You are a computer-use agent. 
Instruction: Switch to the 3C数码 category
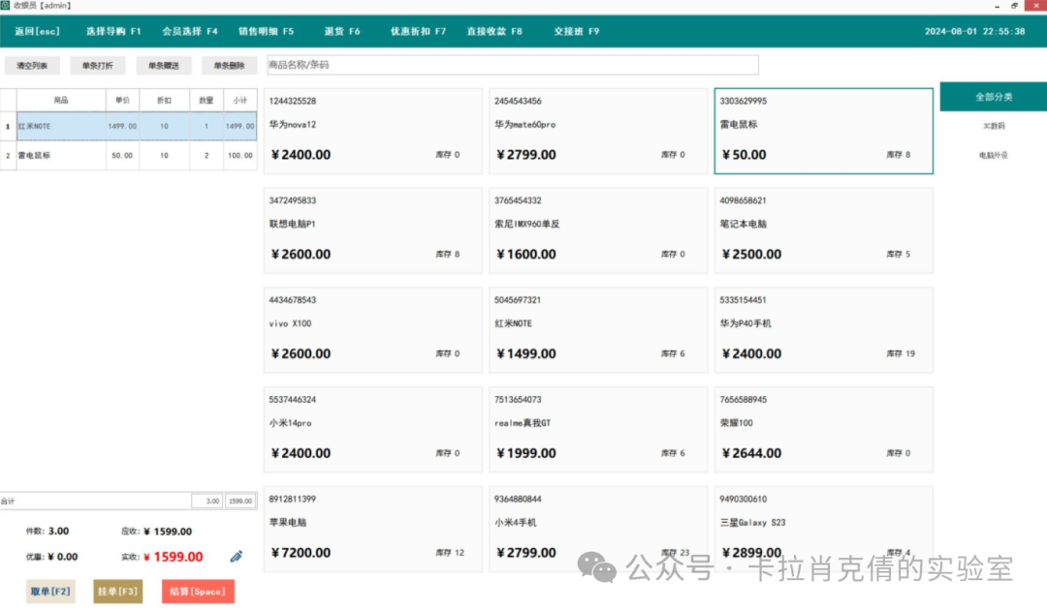(994, 126)
